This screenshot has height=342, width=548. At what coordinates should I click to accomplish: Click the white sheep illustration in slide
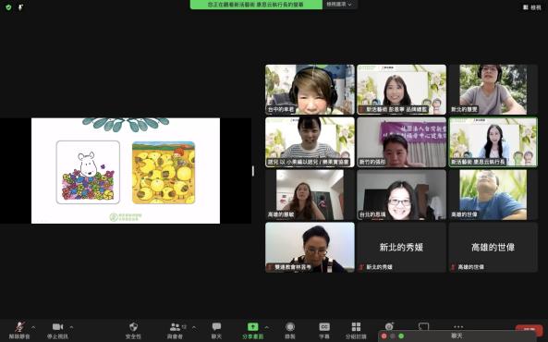(88, 172)
